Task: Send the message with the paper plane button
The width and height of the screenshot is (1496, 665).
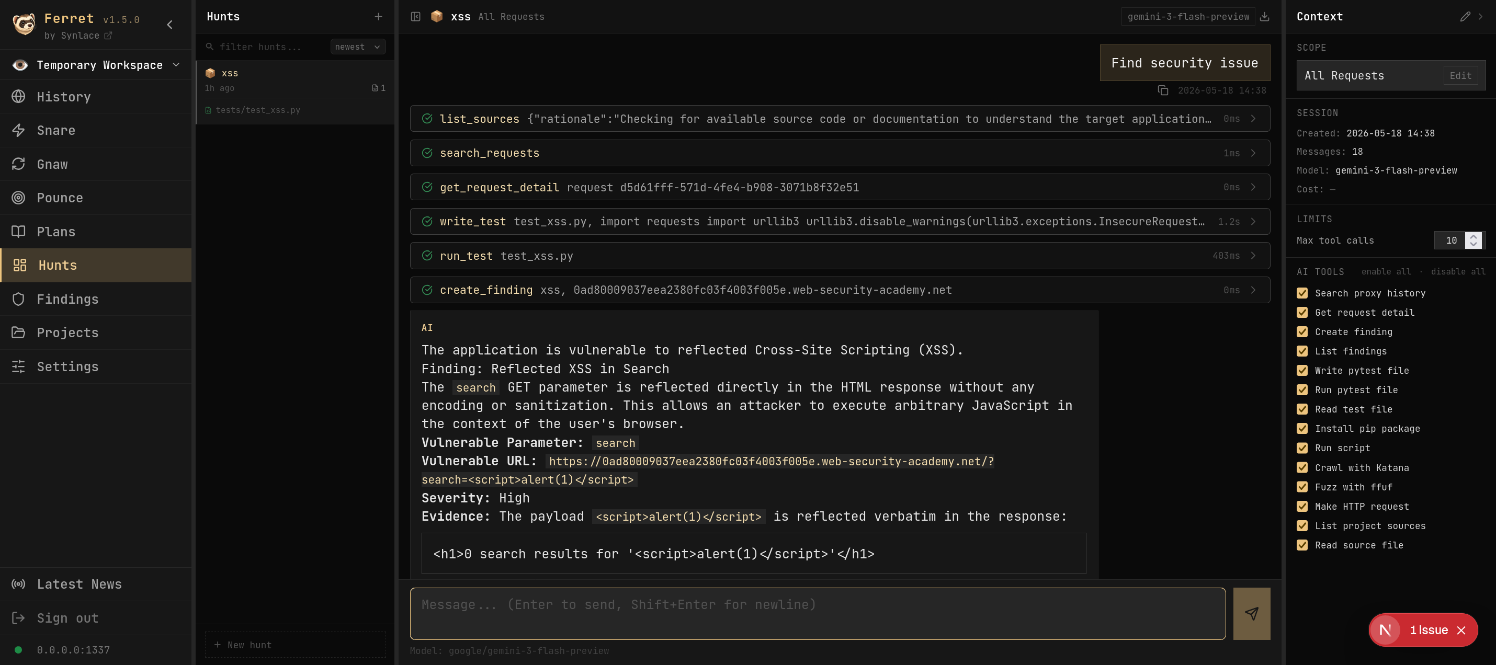Action: click(1252, 614)
